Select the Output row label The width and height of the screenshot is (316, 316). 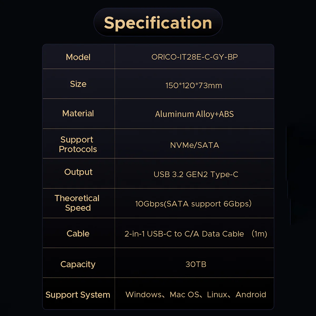[x=78, y=172]
